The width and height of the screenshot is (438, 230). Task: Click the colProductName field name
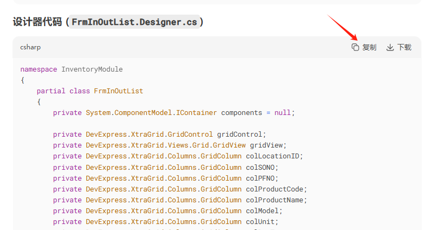[276, 200]
